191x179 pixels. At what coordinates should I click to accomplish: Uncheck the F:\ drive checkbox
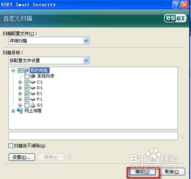click(27, 99)
